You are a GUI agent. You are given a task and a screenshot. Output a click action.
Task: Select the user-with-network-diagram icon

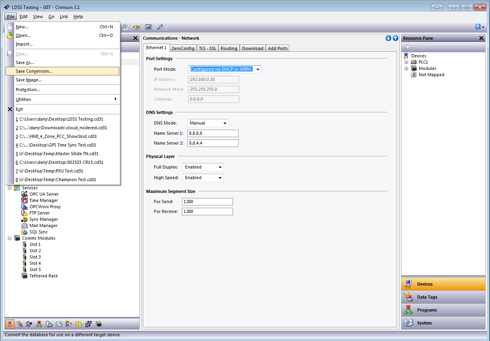(x=89, y=324)
